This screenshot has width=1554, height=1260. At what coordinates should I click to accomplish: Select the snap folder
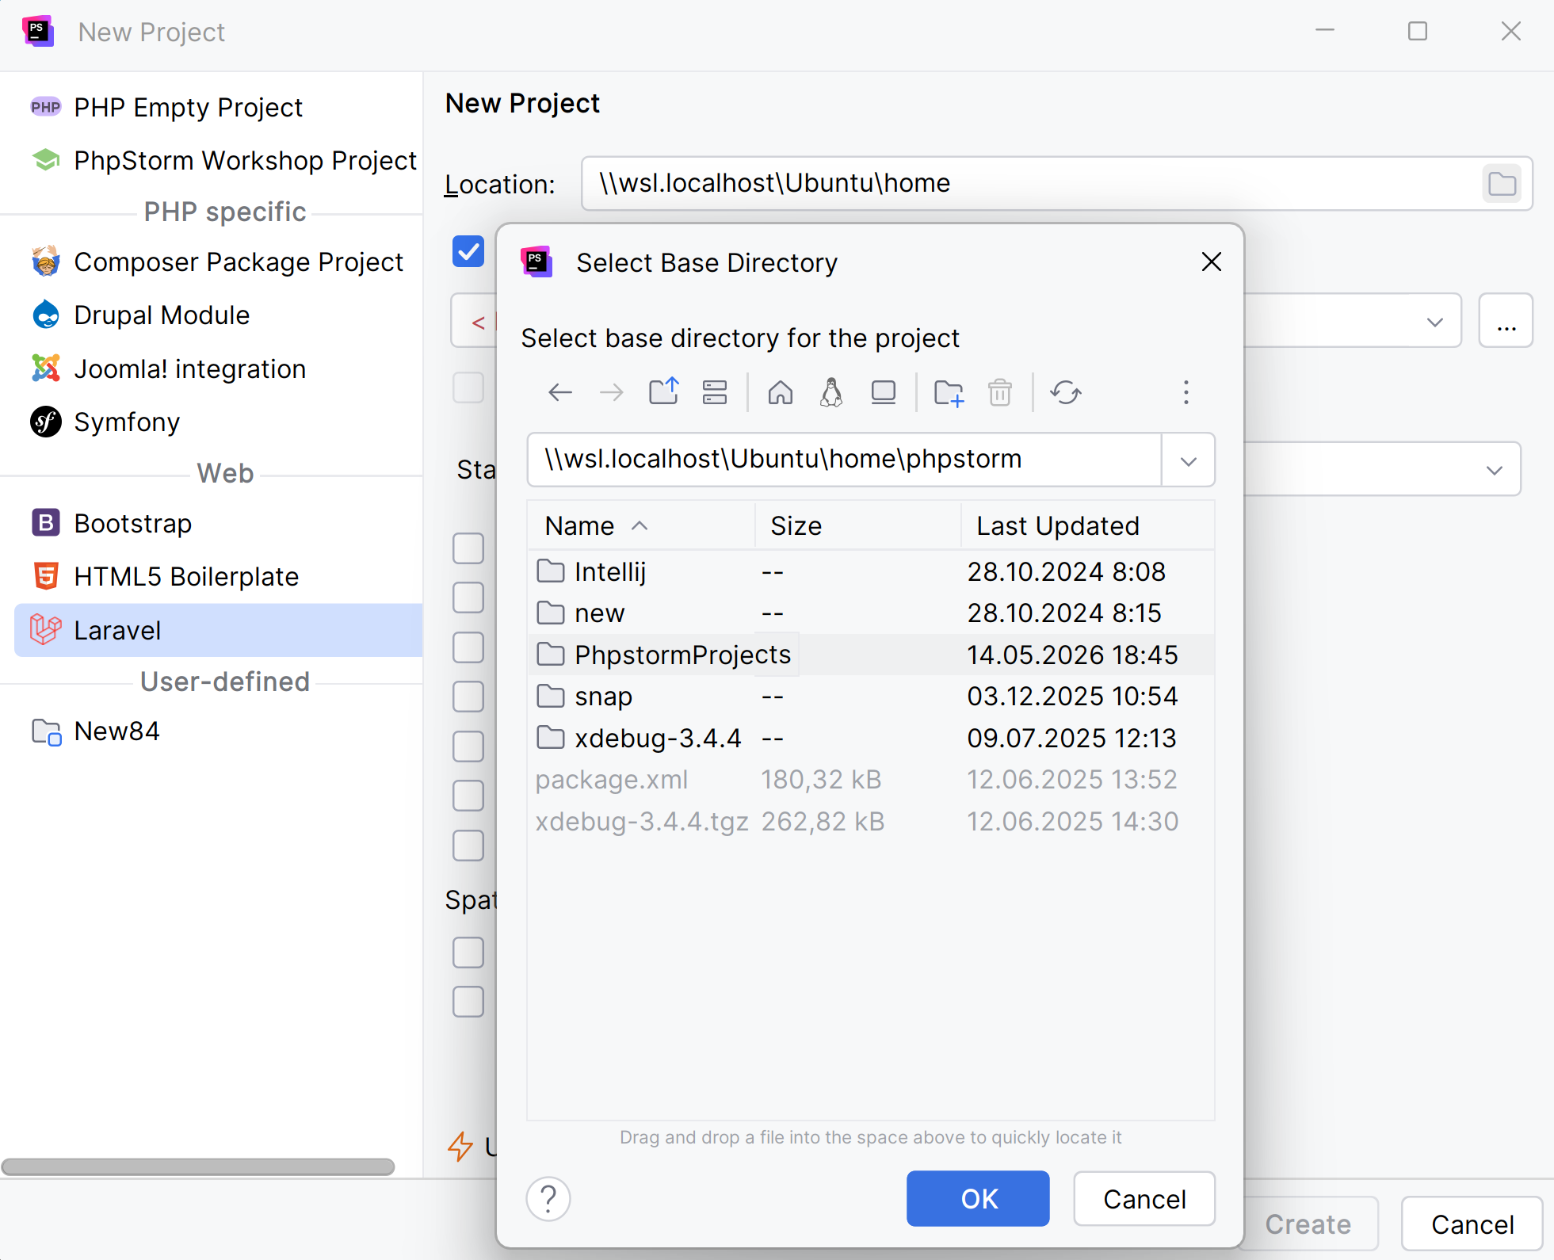[870, 696]
